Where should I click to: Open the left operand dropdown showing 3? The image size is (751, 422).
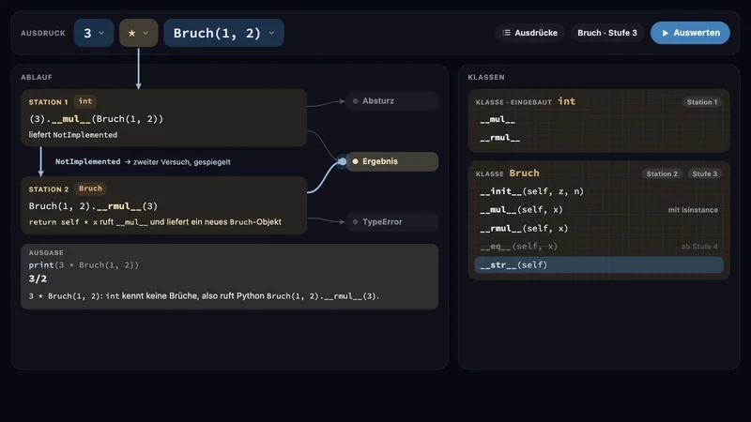[x=93, y=33]
